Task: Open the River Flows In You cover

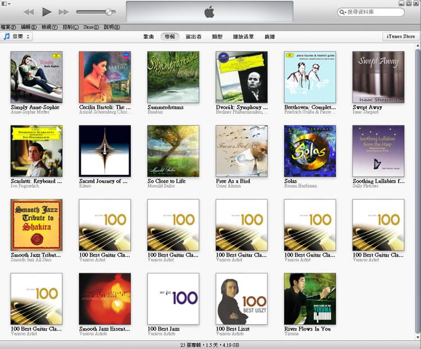Action: [310, 299]
